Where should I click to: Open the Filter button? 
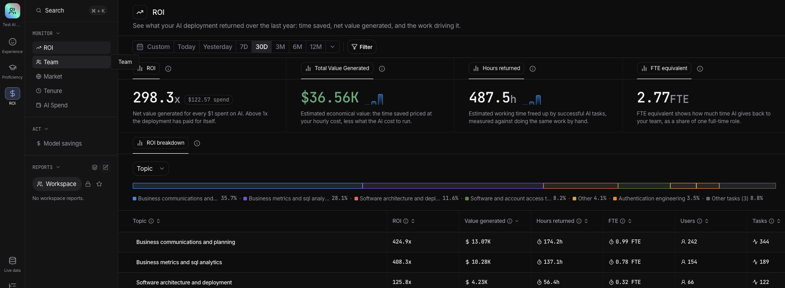tap(362, 47)
